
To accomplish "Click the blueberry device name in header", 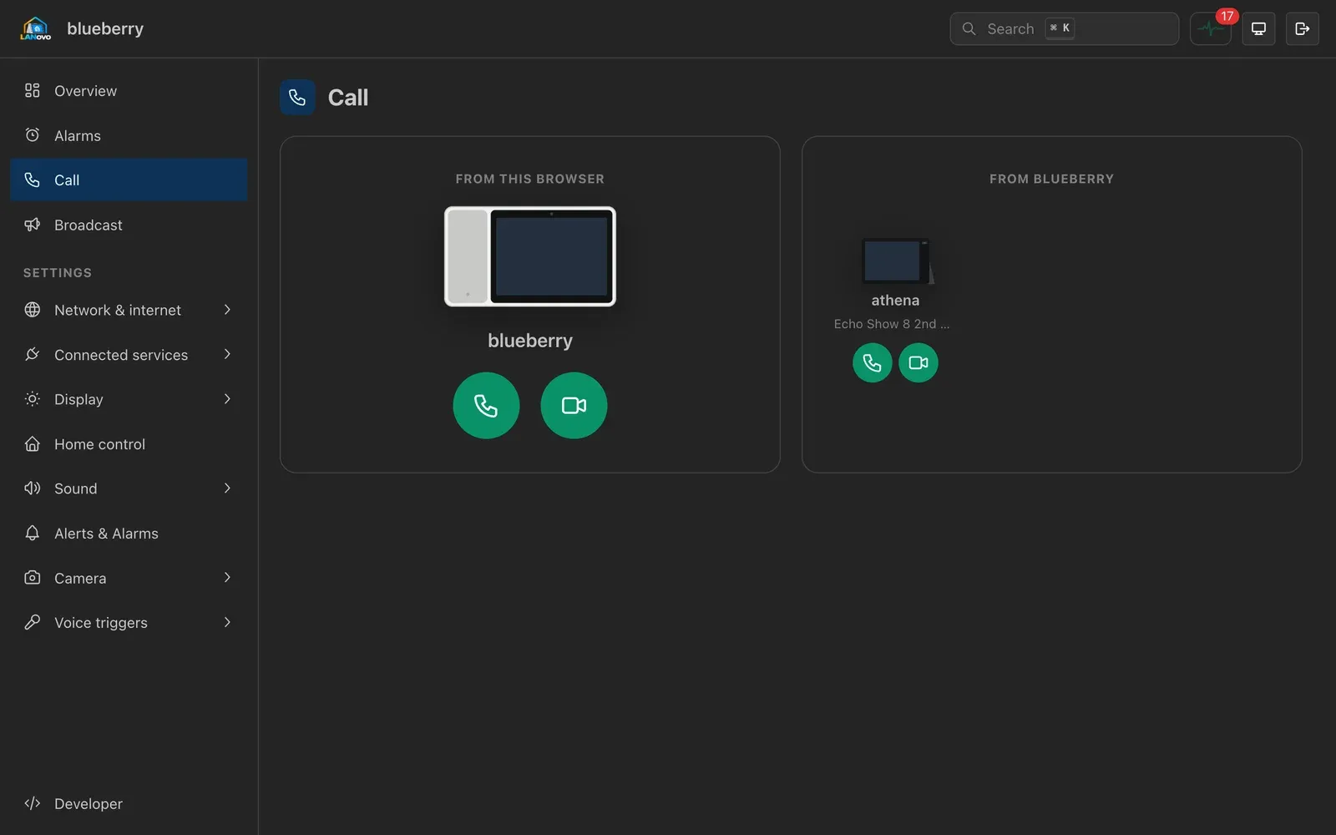I will coord(105,28).
